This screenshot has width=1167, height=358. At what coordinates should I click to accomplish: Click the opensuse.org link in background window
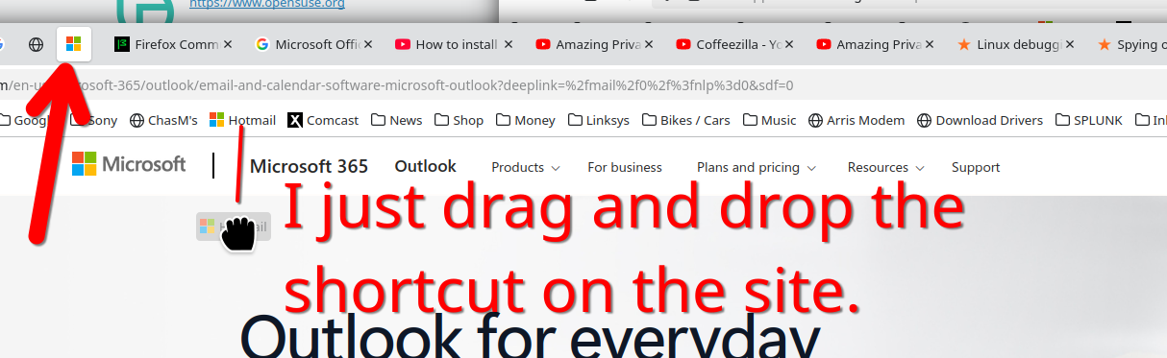click(267, 4)
